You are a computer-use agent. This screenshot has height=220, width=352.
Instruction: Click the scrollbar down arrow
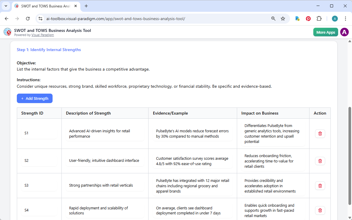tap(350, 218)
